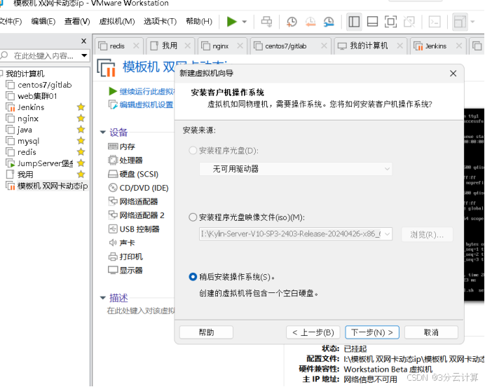
Task: Click the green Power On play icon
Action: 231,22
